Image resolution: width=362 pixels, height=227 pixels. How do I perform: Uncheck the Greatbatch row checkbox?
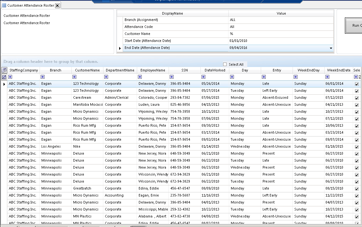click(357, 189)
